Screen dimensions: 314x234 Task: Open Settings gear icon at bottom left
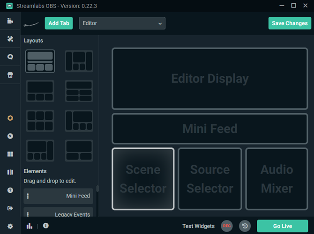[10, 226]
